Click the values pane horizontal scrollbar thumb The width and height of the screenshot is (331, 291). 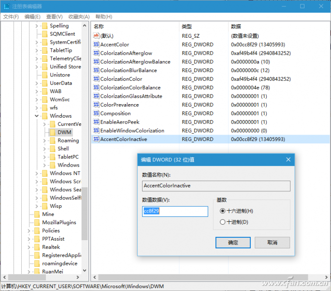coord(202,277)
